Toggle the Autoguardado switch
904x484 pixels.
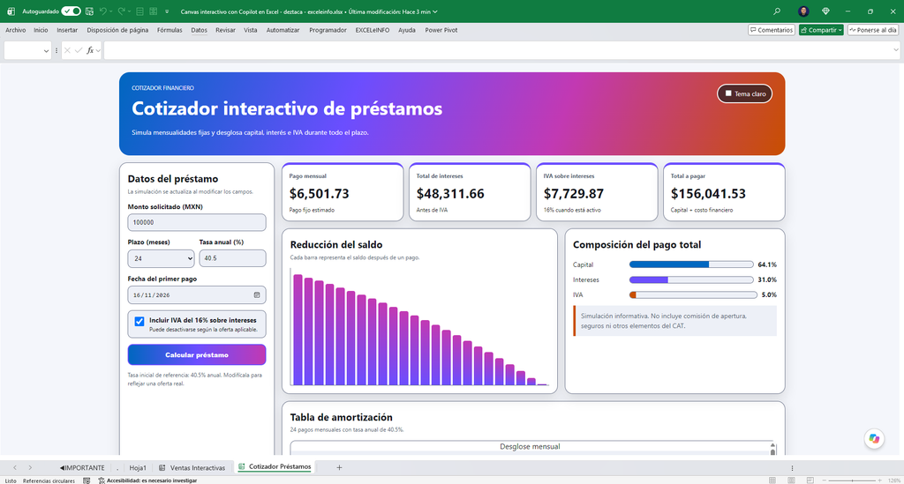(x=71, y=11)
